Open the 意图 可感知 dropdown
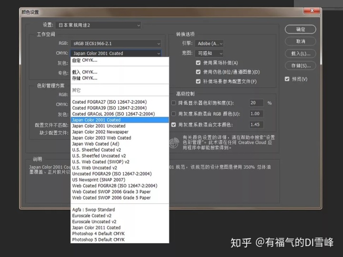The height and width of the screenshot is (257, 343). pyautogui.click(x=209, y=53)
